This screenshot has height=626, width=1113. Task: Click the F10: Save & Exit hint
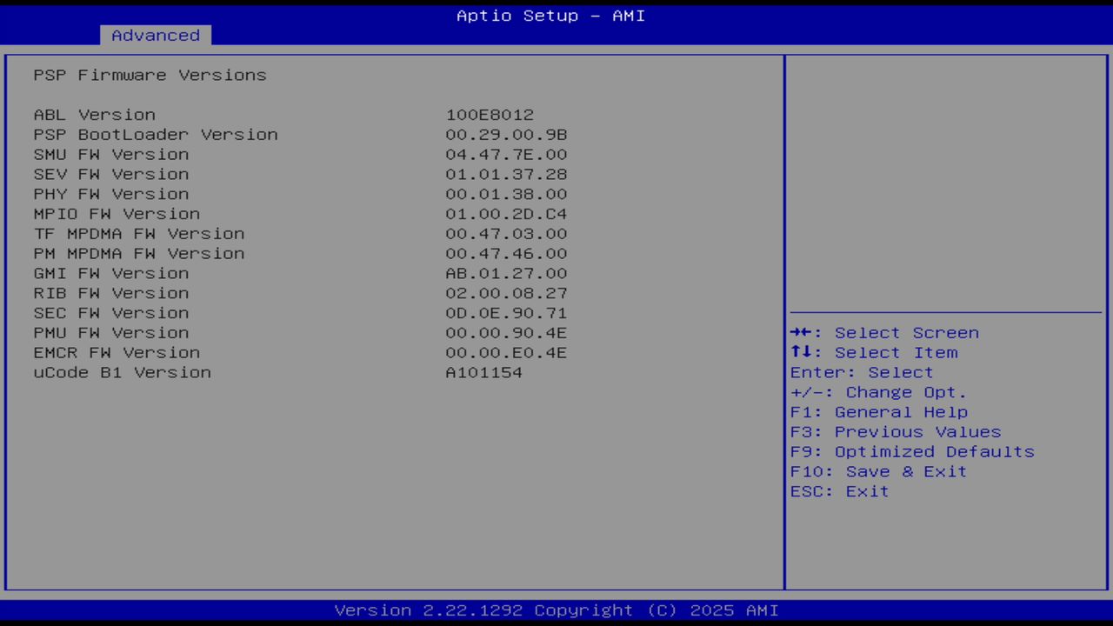(x=879, y=471)
